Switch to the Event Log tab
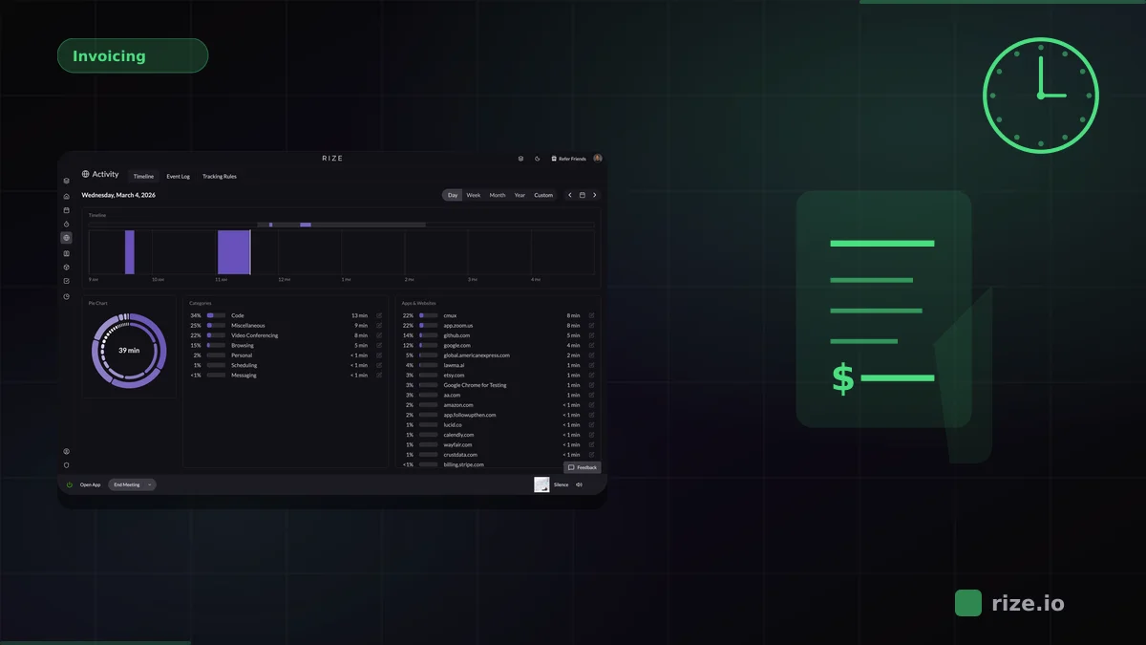Image resolution: width=1146 pixels, height=645 pixels. coord(178,177)
